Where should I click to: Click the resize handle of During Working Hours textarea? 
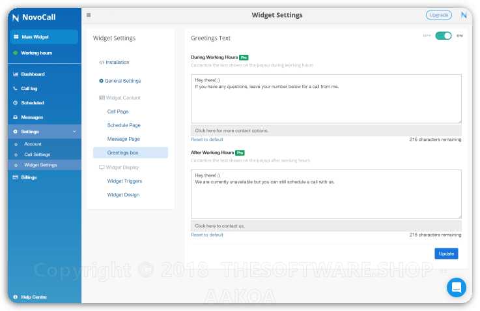coord(460,122)
